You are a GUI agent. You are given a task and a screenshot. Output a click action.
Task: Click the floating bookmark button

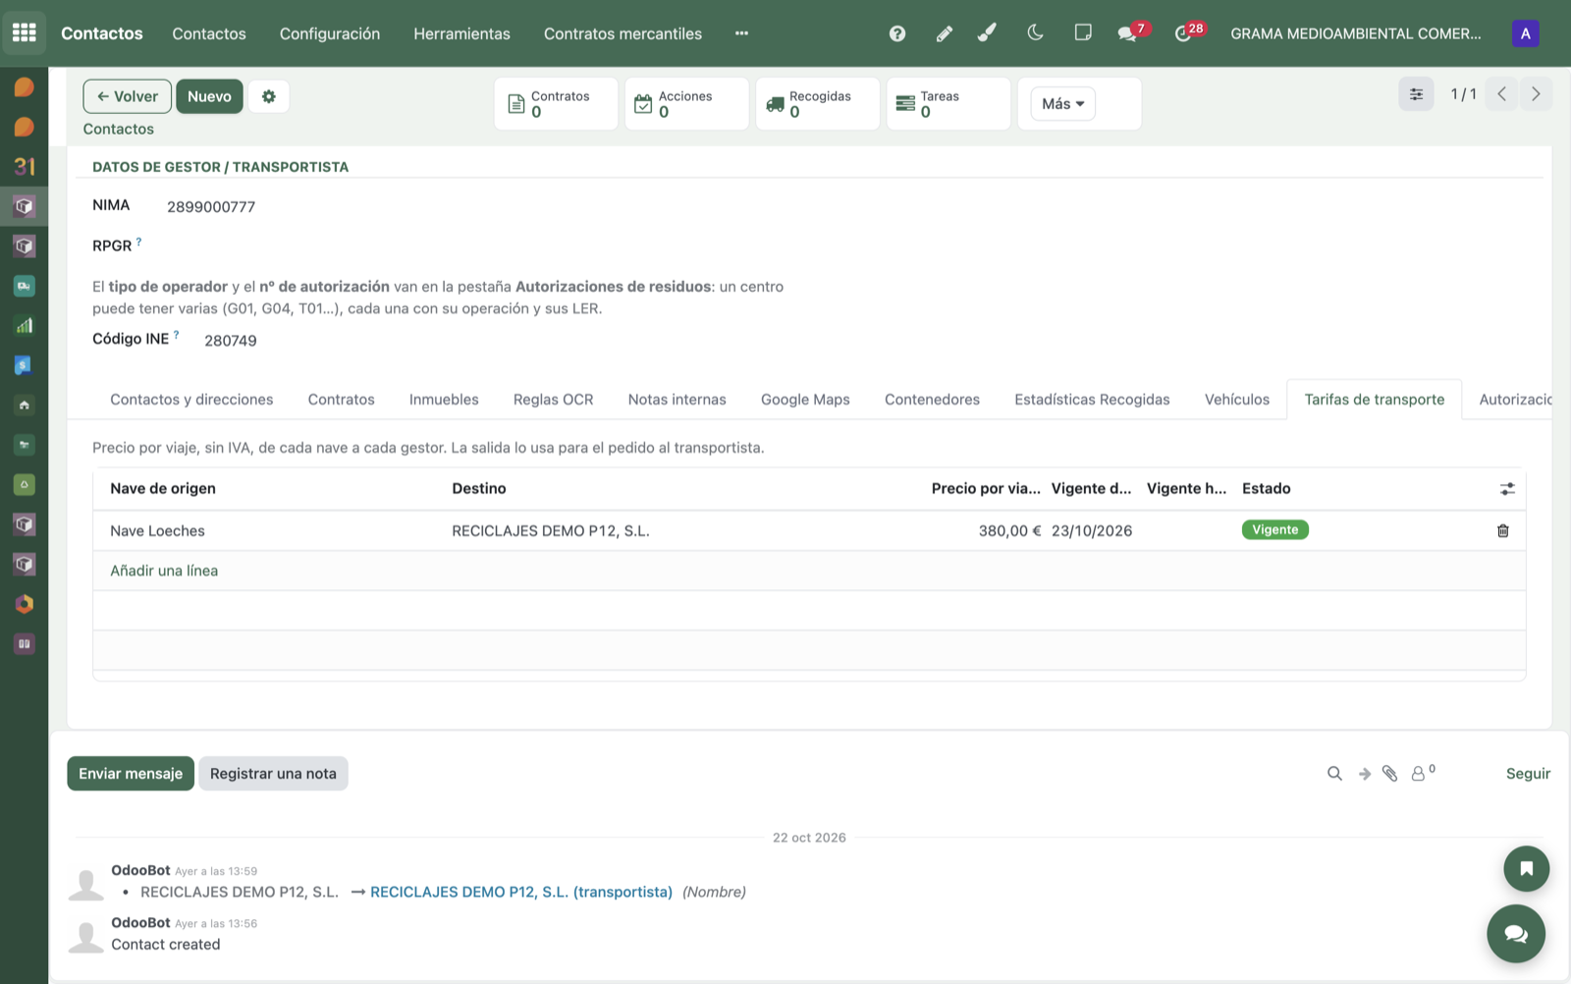tap(1526, 868)
